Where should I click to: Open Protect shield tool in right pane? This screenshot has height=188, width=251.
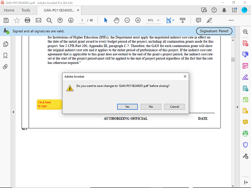[x=245, y=145]
